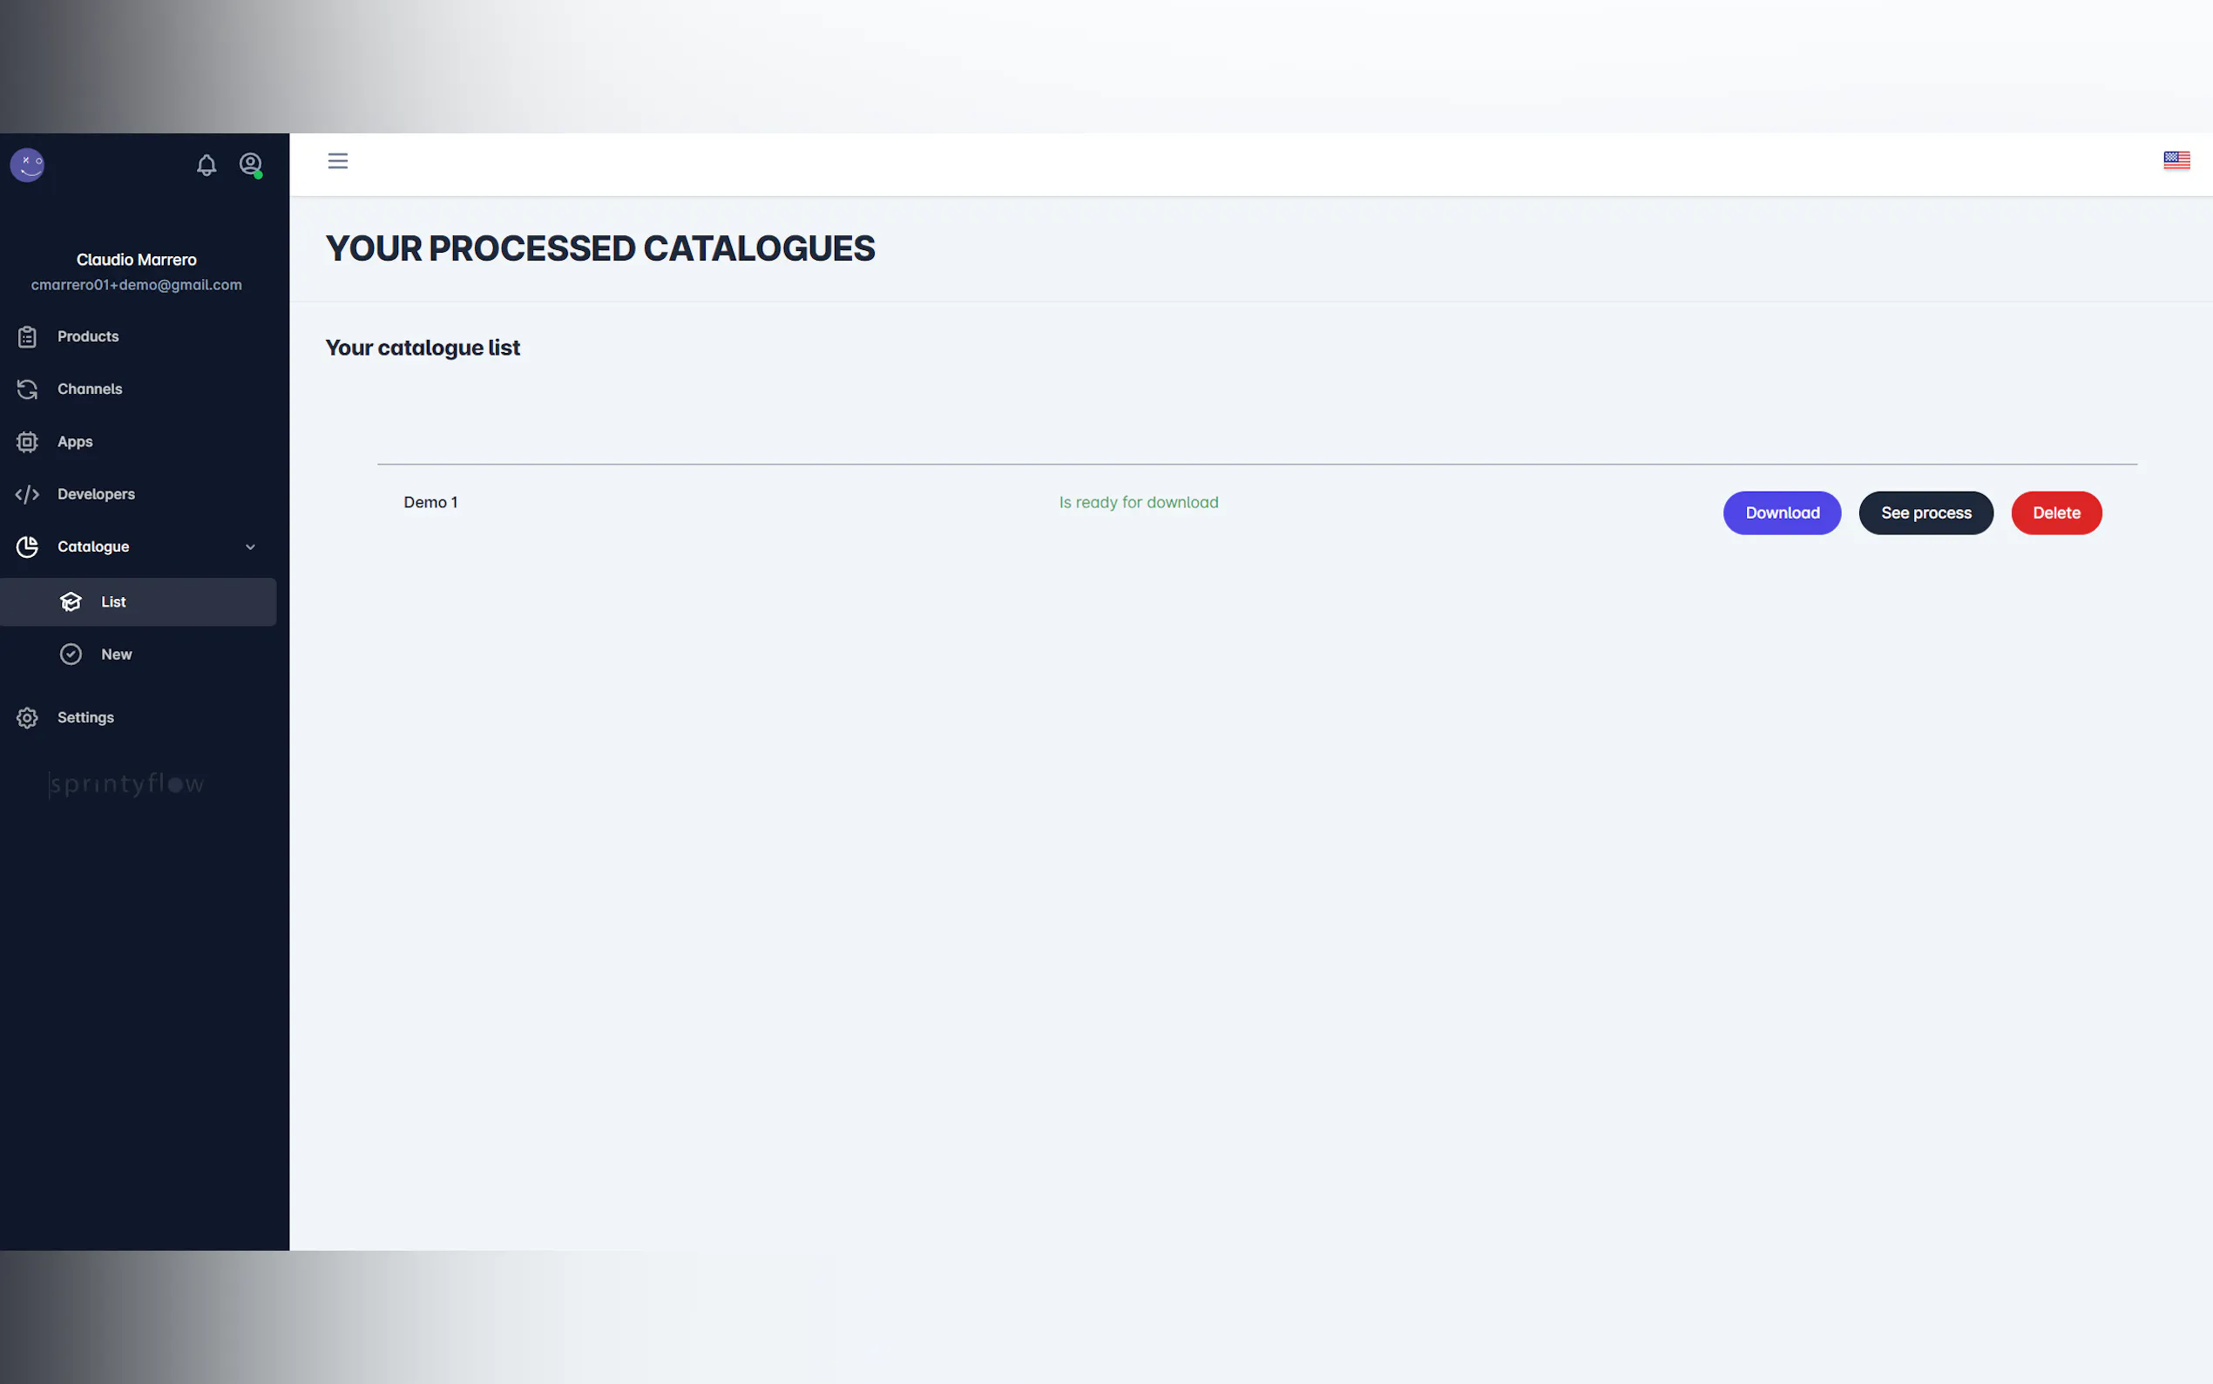The image size is (2213, 1384).
Task: Download the Demo 1 catalogue
Action: 1781,512
